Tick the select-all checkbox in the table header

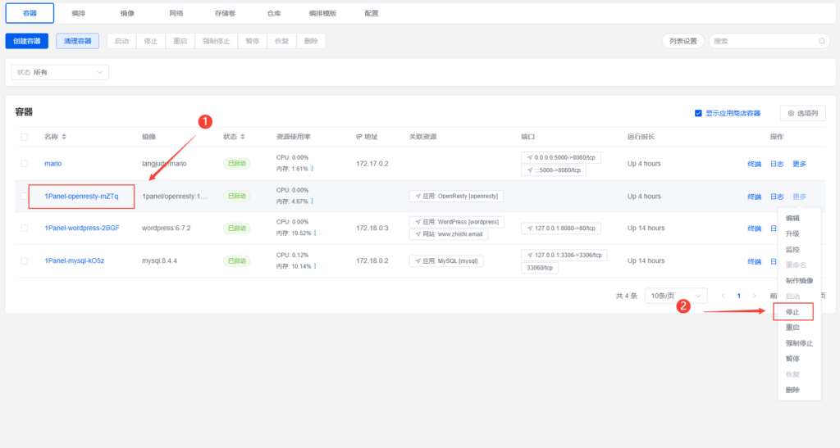25,137
